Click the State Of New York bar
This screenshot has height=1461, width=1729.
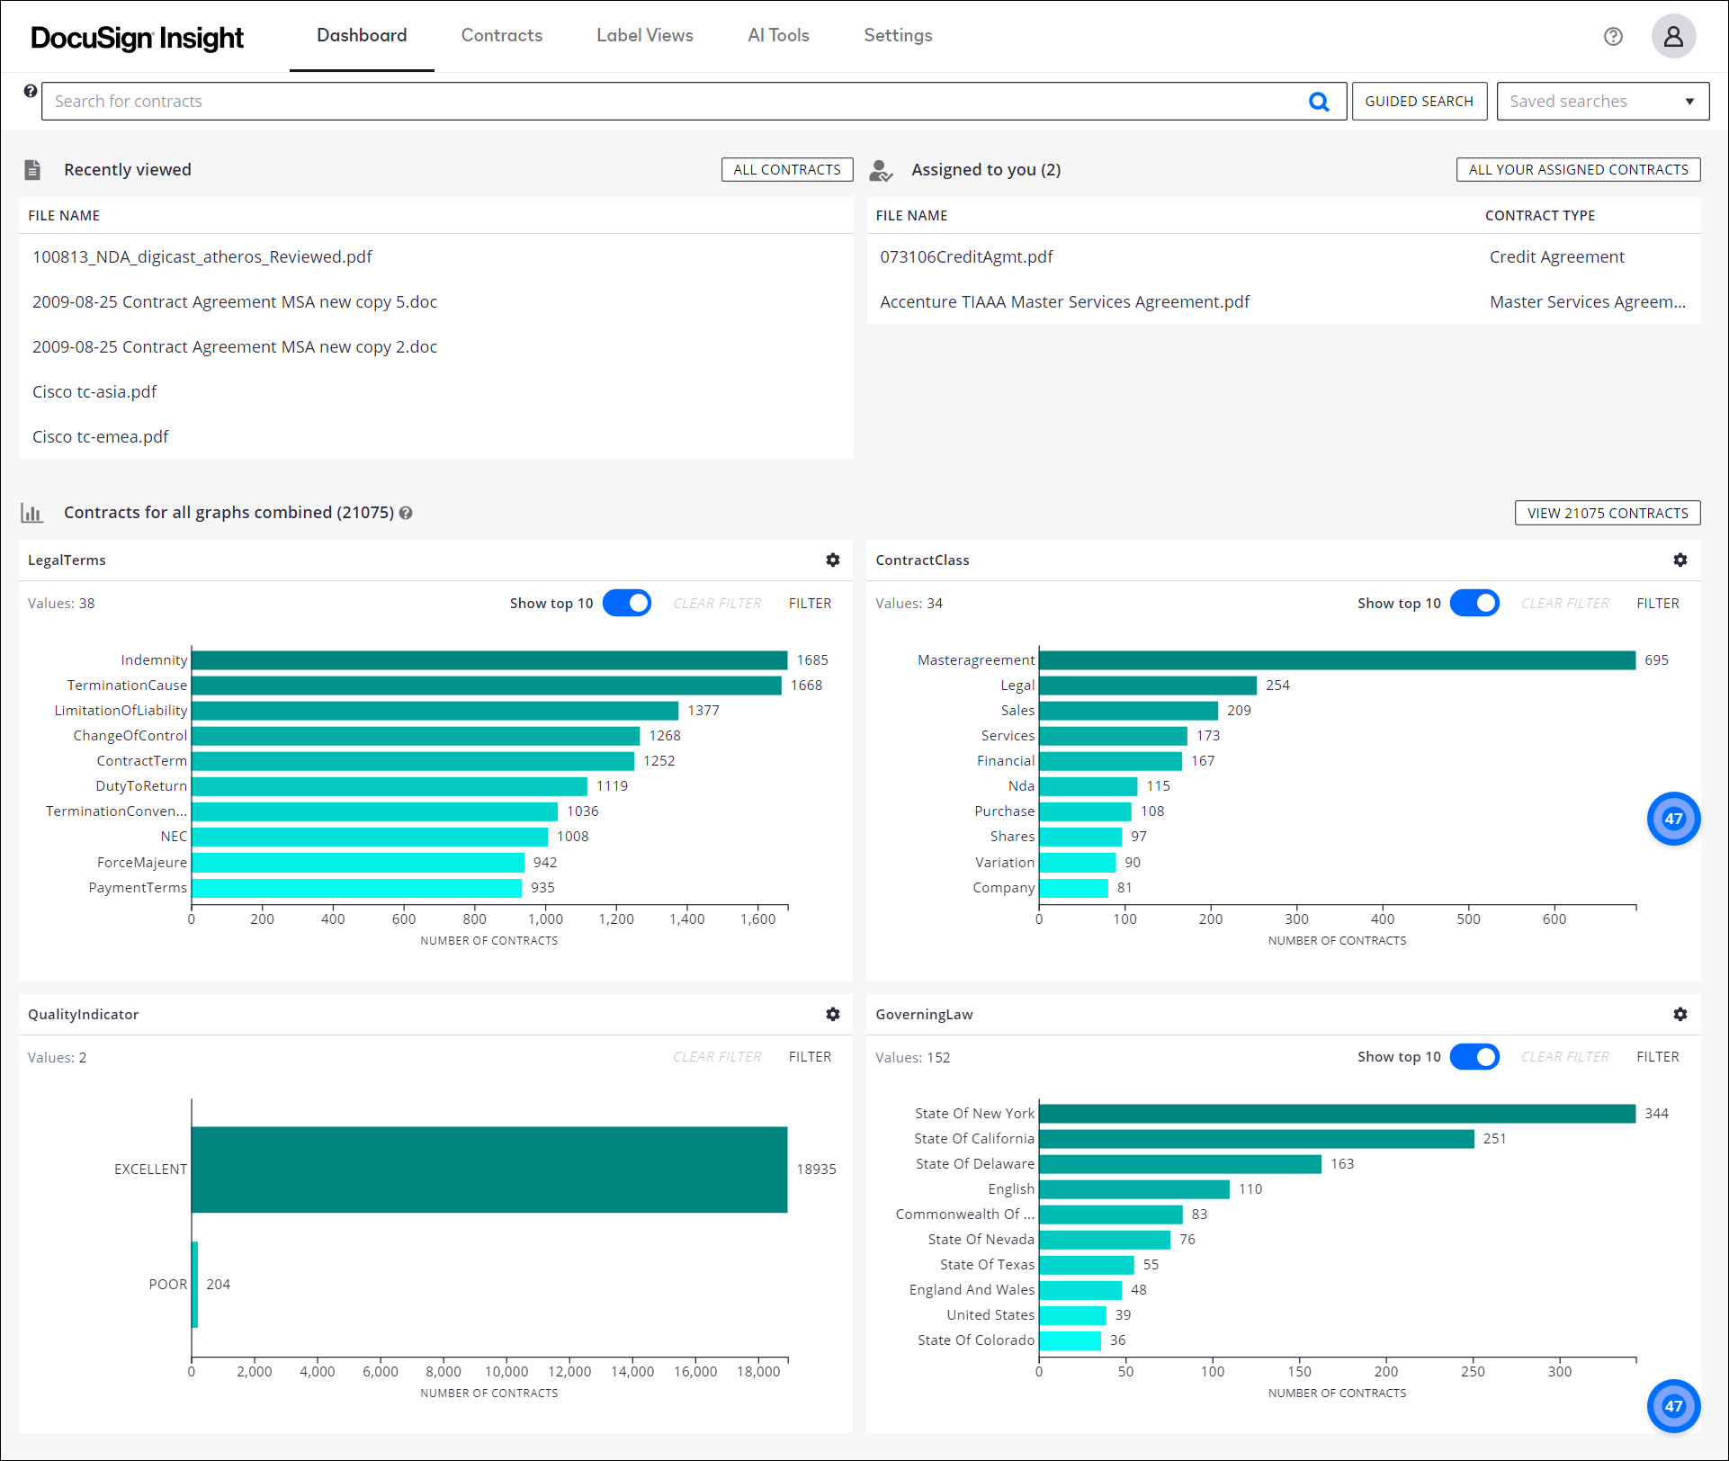[1337, 1114]
